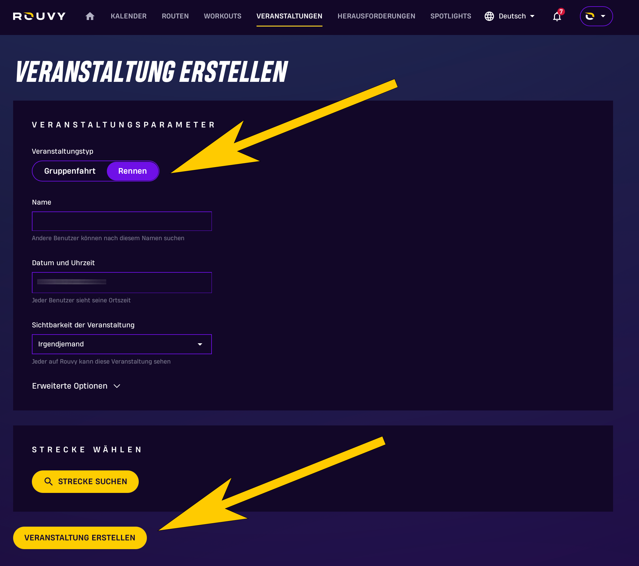Switch to Herausforderungen page
Screen dimensions: 639x566
[x=376, y=16]
